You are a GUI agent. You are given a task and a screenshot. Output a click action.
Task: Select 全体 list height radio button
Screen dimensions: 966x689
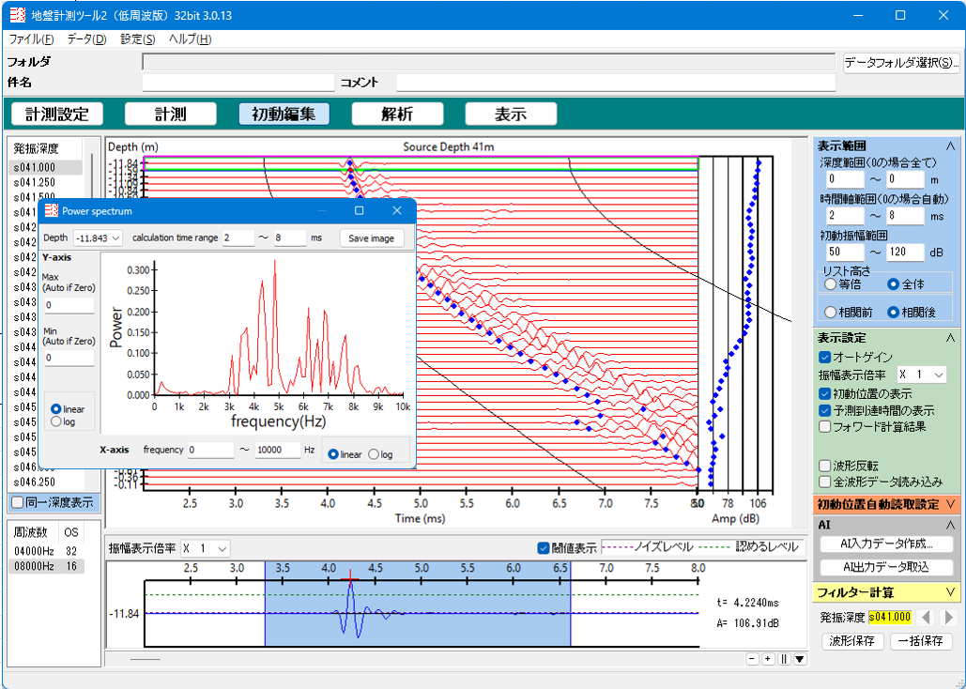click(893, 284)
